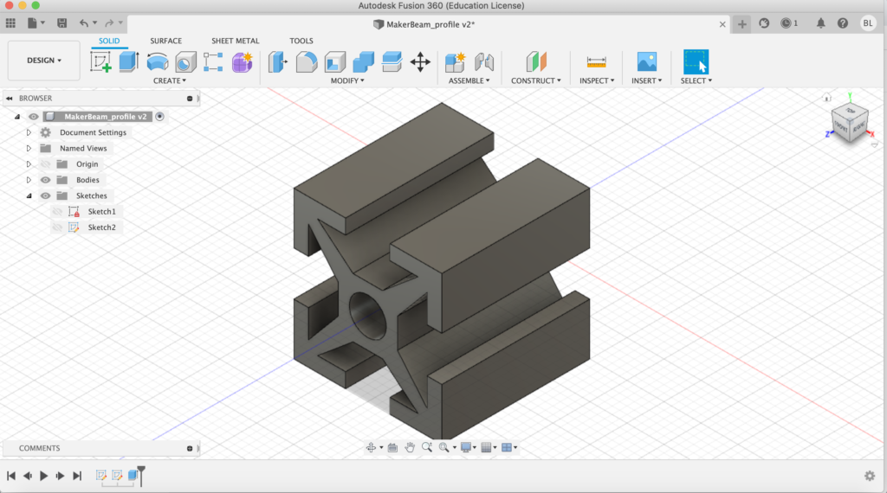Open the SHEET METAL tab
This screenshot has height=493, width=887.
(235, 41)
